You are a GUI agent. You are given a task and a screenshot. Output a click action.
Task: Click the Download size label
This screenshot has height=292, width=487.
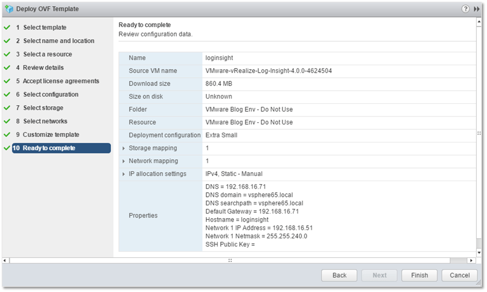pyautogui.click(x=149, y=84)
